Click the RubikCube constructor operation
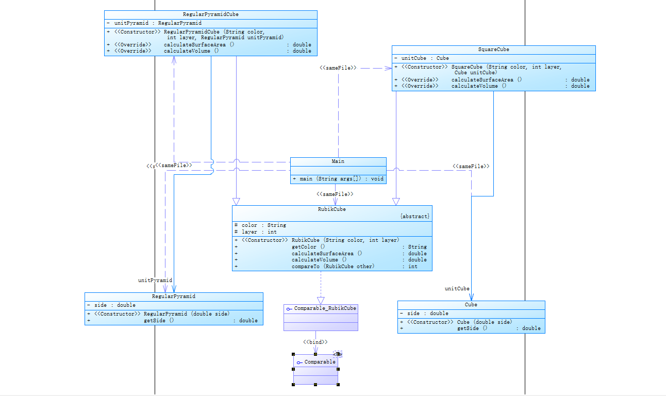The image size is (666, 396). (317, 240)
